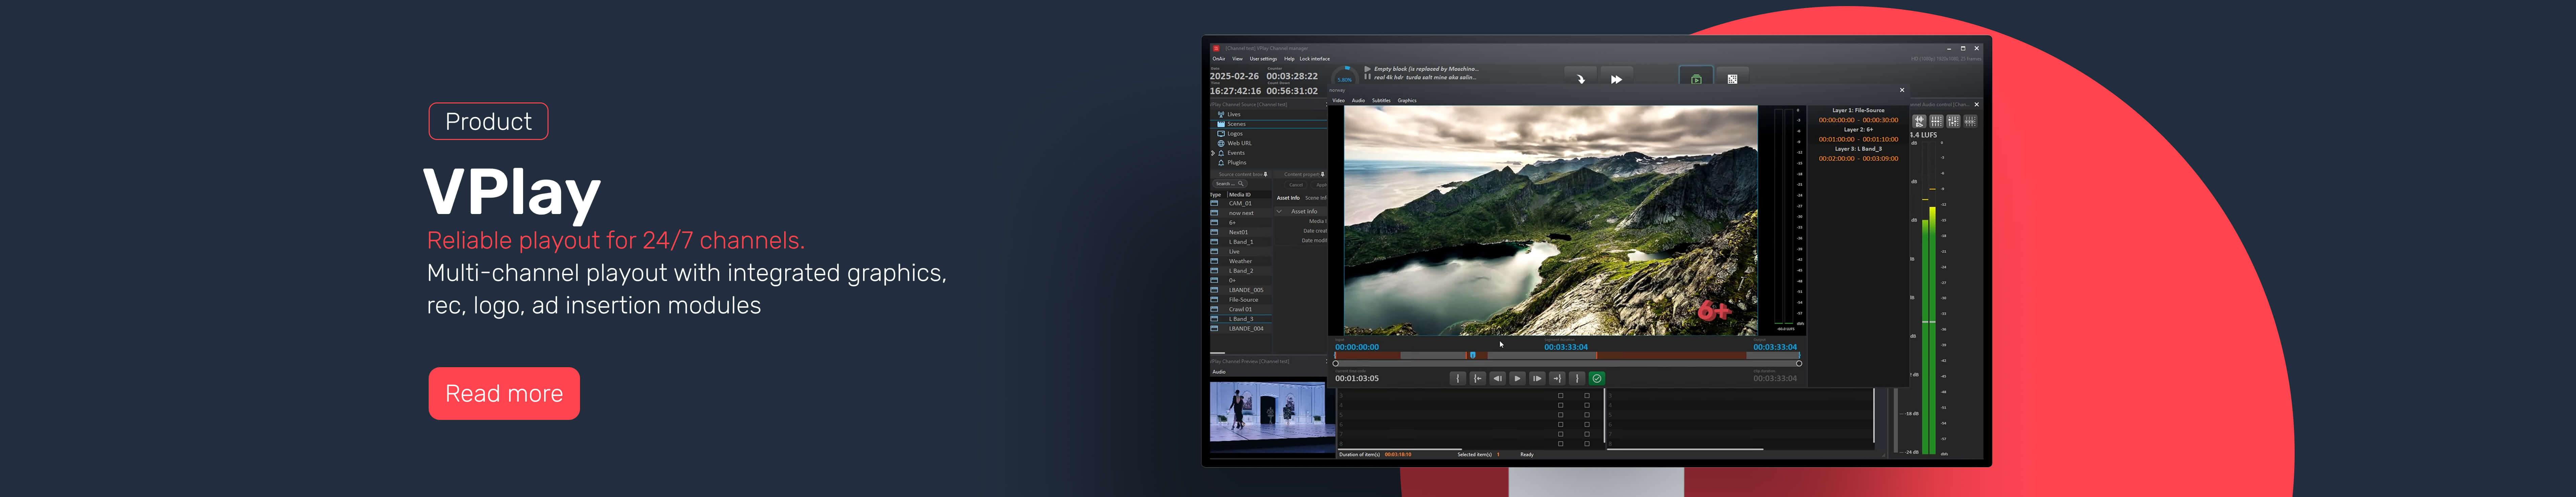Viewport: 2576px width, 497px height.
Task: Select Scenes in the source tree
Action: click(1268, 124)
